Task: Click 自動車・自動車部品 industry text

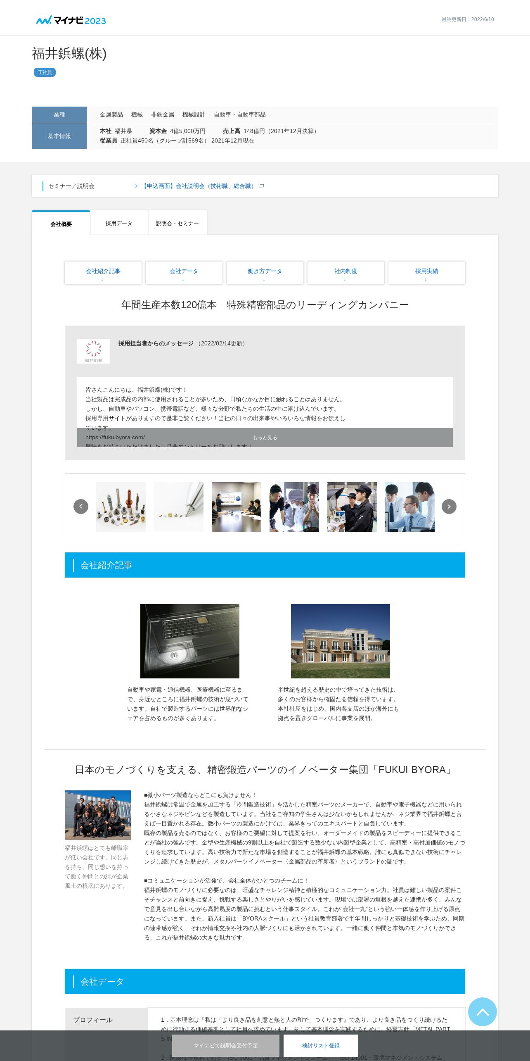Action: pos(240,114)
